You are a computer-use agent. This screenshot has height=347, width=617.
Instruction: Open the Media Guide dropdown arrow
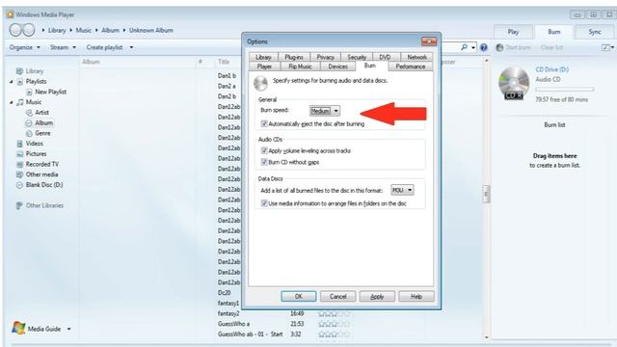68,329
